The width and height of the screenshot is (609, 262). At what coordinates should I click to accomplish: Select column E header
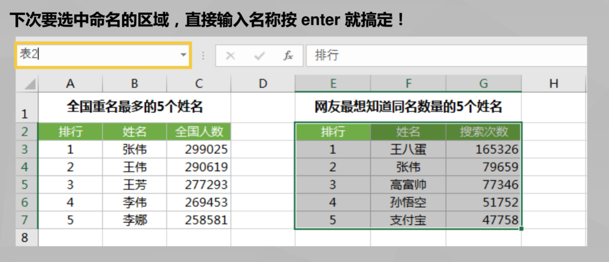coord(333,83)
